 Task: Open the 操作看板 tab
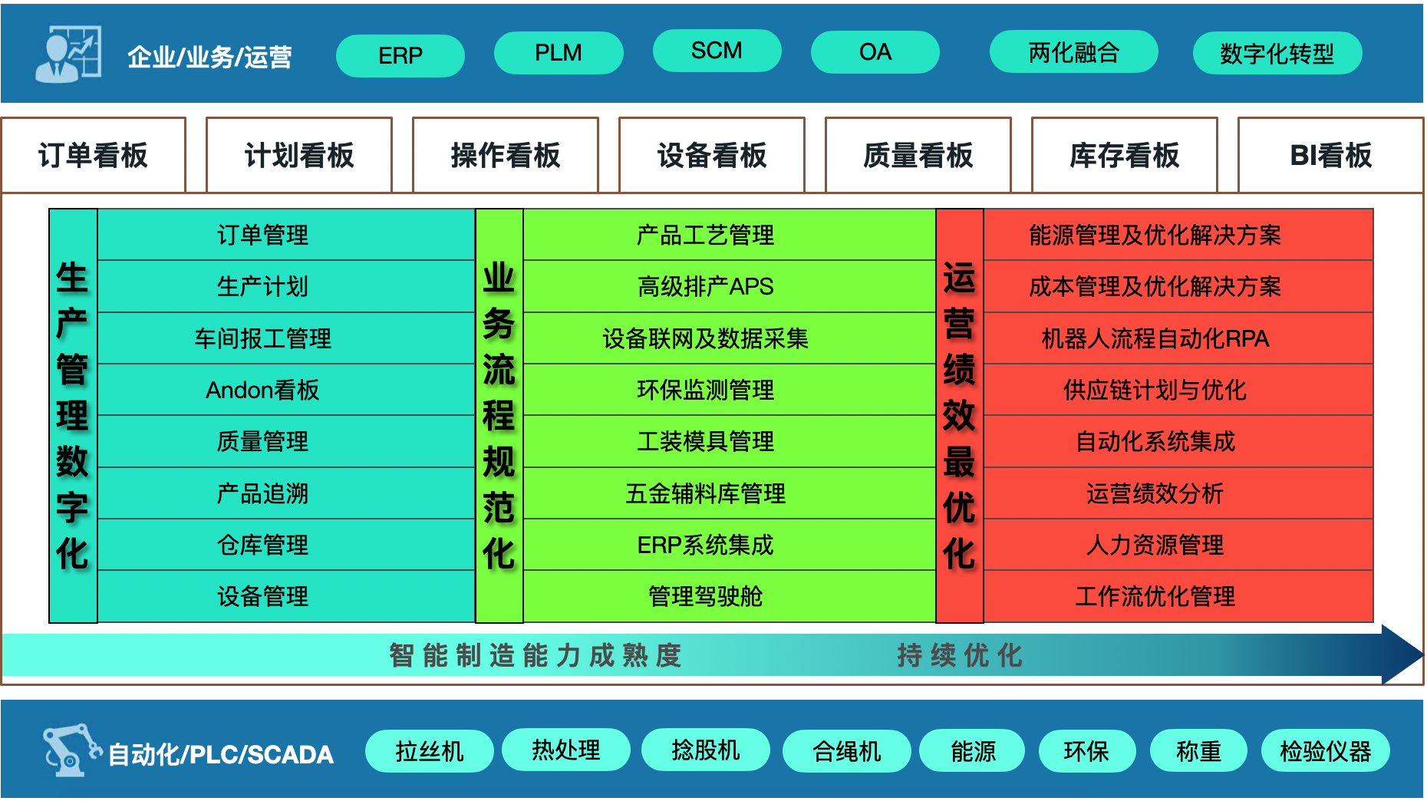(x=506, y=155)
